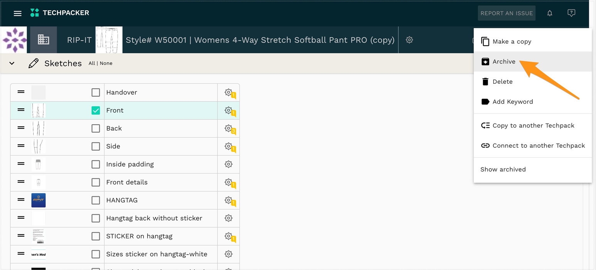
Task: Open notifications via the bell icon
Action: 550,13
